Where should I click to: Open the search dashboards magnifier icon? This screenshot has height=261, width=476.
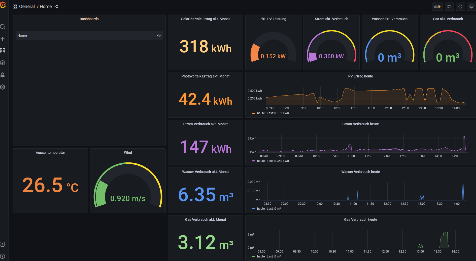[3, 27]
